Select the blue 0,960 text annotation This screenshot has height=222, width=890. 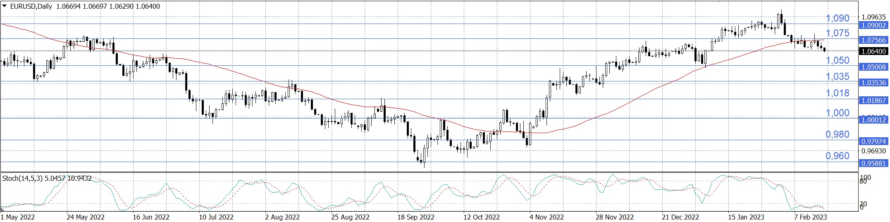(837, 156)
